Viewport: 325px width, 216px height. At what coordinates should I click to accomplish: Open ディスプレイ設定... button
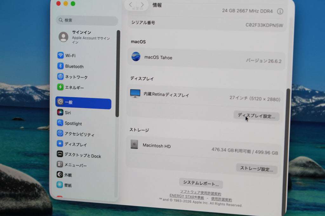[256, 116]
